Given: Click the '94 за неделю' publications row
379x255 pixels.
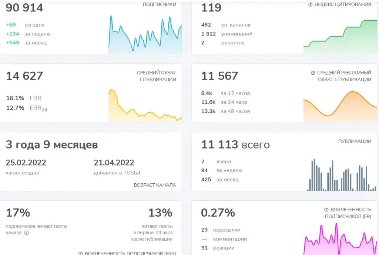Looking at the screenshot, I should [x=222, y=170].
